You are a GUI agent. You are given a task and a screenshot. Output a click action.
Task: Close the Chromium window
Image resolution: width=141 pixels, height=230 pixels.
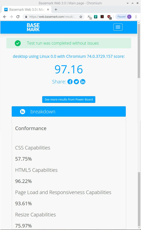click(138, 3)
